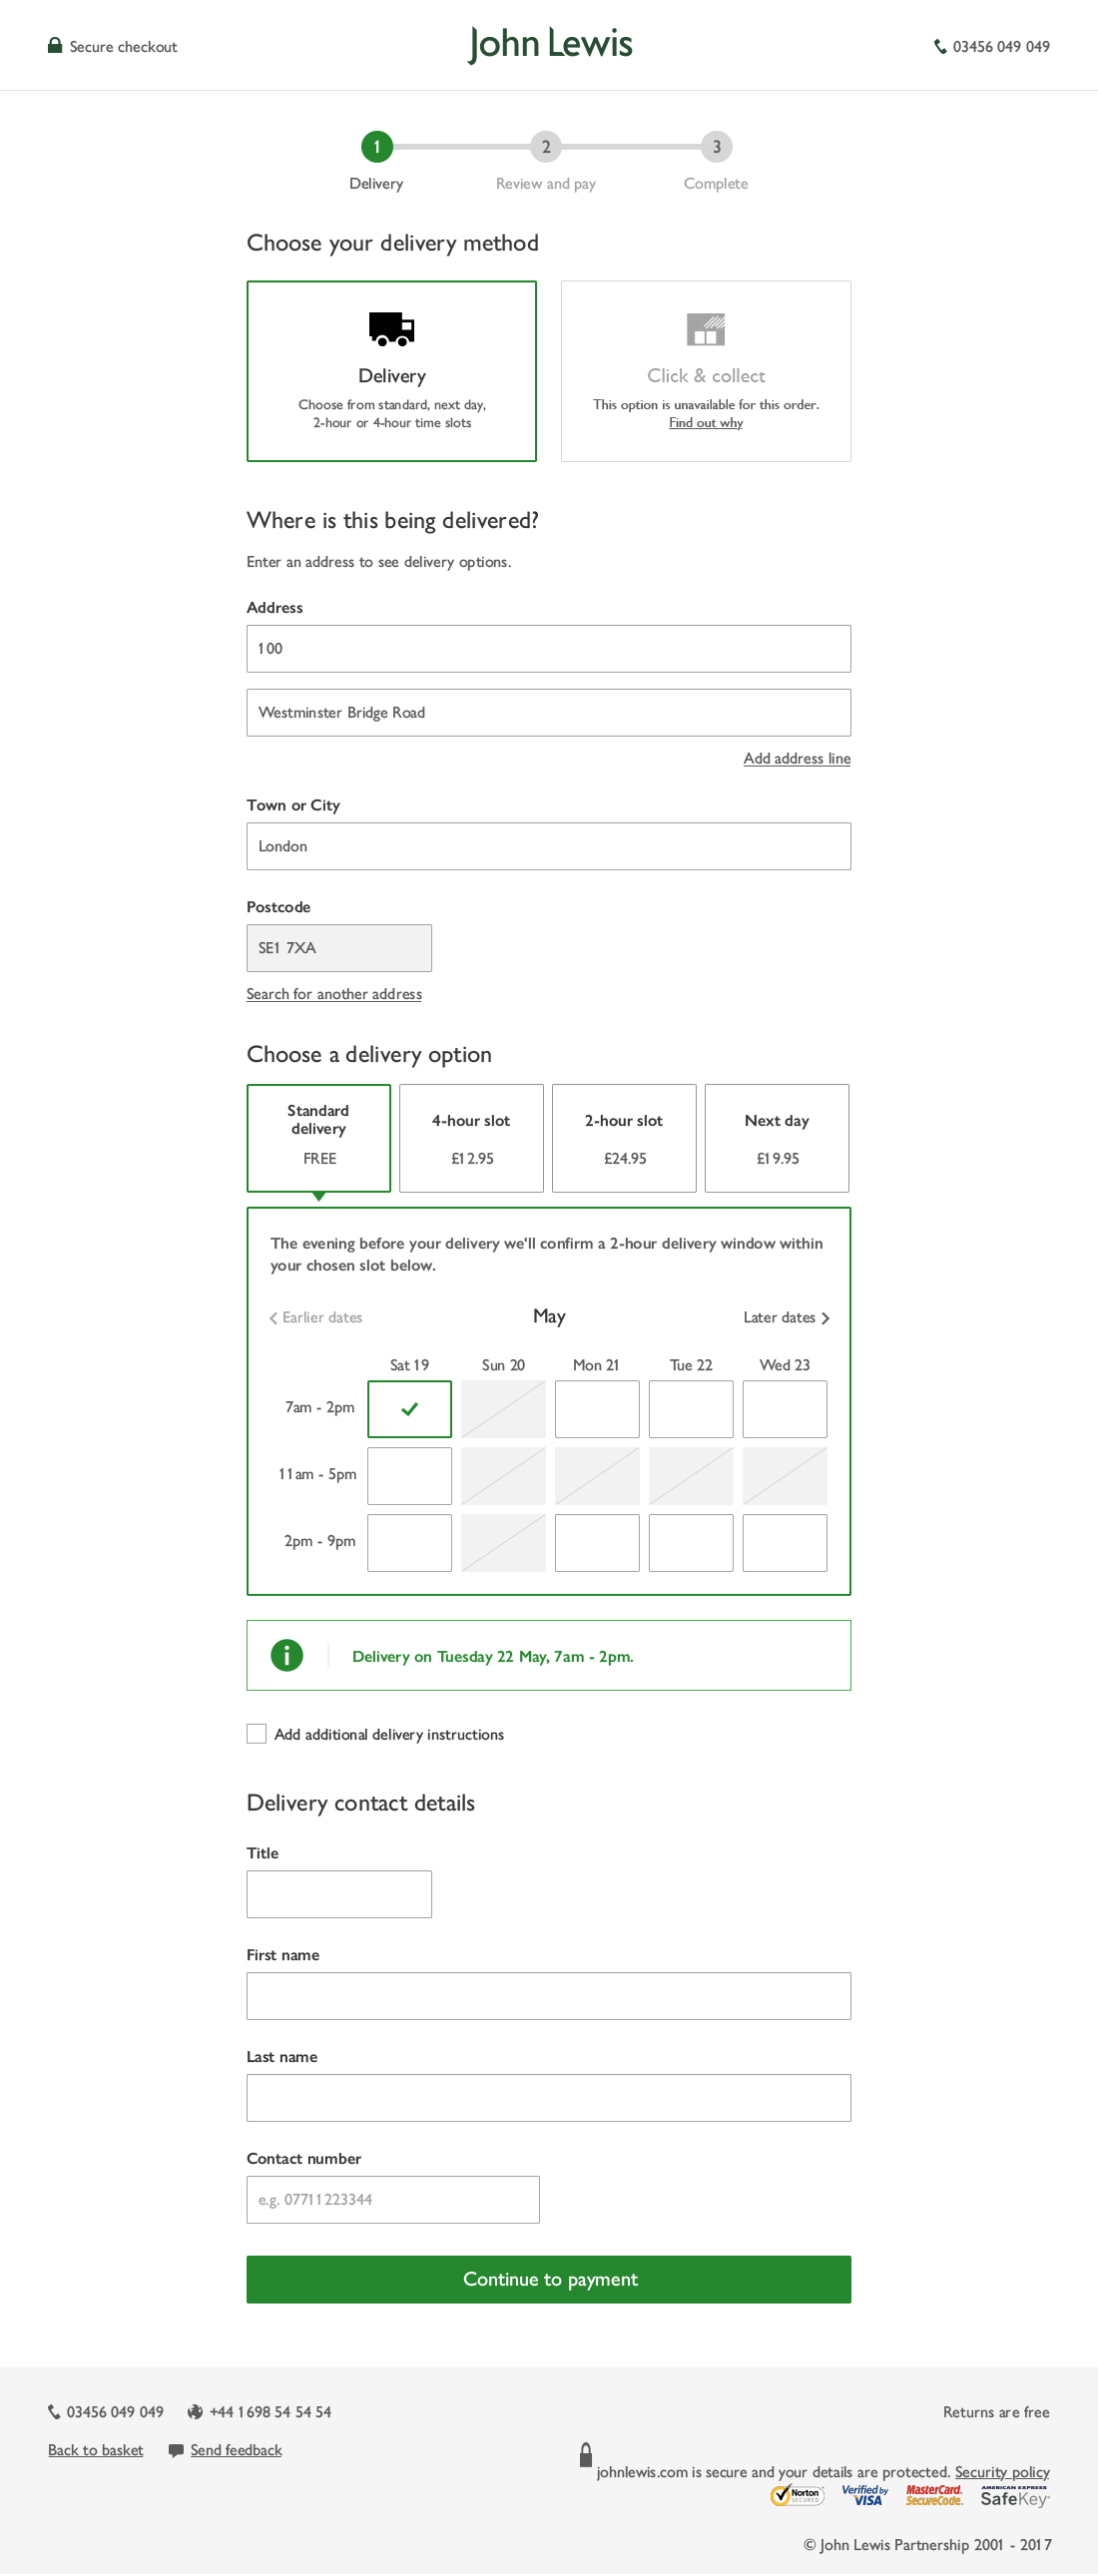1098x2574 pixels.
Task: Click the phone icon in the header
Action: [939, 47]
